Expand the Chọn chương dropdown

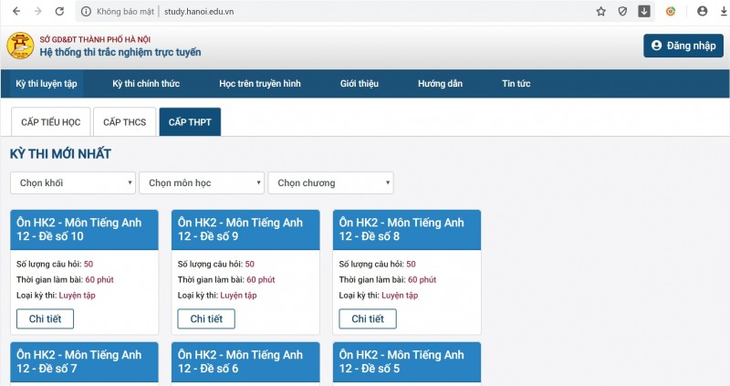(330, 183)
